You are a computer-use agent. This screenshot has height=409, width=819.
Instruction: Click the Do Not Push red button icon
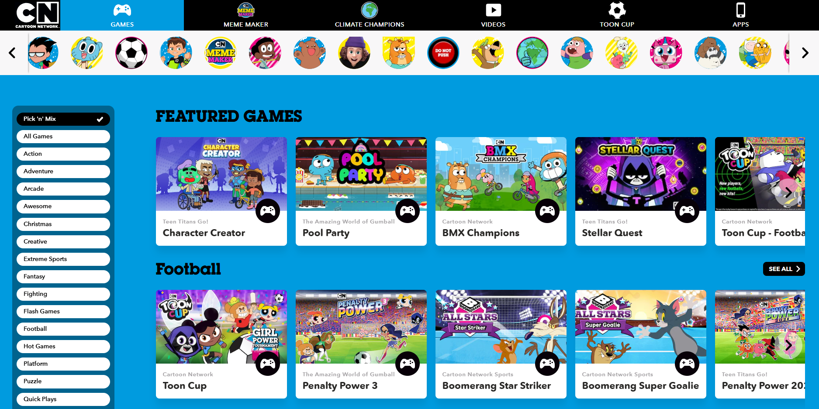click(x=443, y=53)
